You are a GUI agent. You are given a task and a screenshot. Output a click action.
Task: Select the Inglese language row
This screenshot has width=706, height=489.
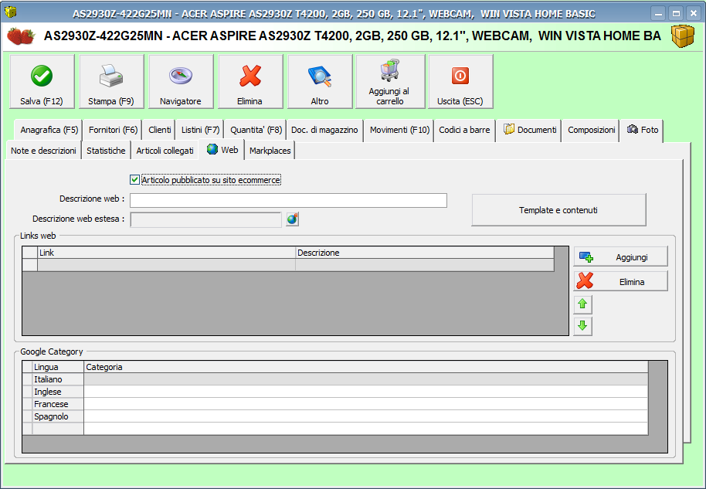[58, 392]
